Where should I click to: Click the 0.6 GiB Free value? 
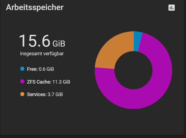[x=46, y=69]
